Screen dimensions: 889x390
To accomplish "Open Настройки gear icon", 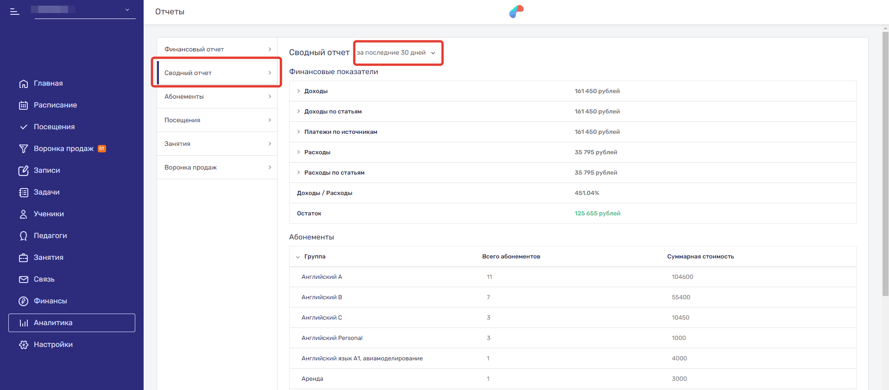I will tap(24, 345).
